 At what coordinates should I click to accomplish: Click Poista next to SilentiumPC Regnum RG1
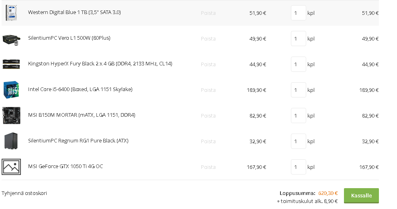(x=208, y=142)
